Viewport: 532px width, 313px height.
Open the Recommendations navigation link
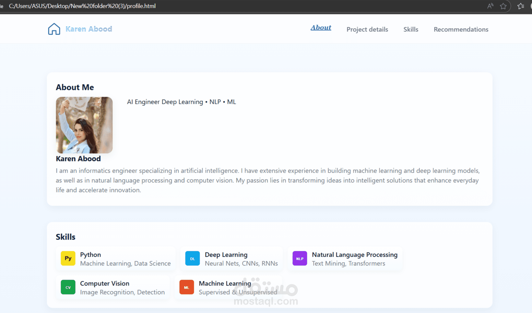[461, 29]
